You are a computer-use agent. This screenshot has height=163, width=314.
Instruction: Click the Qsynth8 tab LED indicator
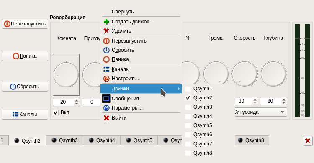click(x=240, y=140)
